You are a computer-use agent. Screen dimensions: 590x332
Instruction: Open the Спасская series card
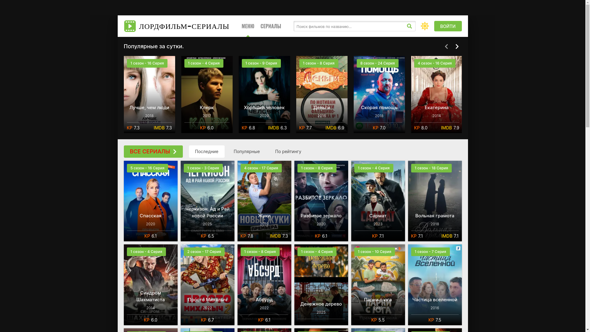[x=151, y=201]
